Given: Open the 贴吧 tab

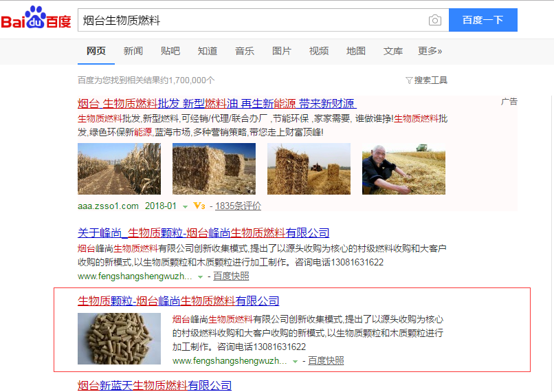Looking at the screenshot, I should point(170,51).
